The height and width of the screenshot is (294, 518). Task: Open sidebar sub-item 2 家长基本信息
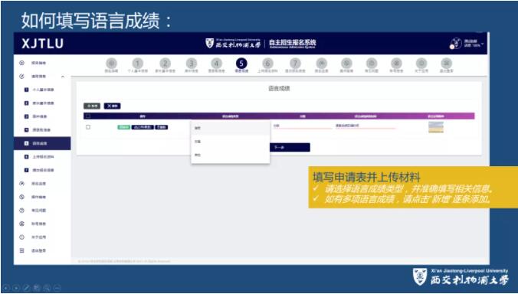[x=42, y=103]
